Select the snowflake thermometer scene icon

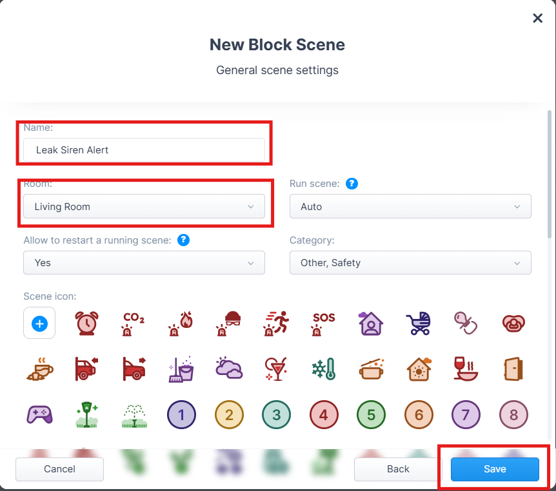coord(323,369)
